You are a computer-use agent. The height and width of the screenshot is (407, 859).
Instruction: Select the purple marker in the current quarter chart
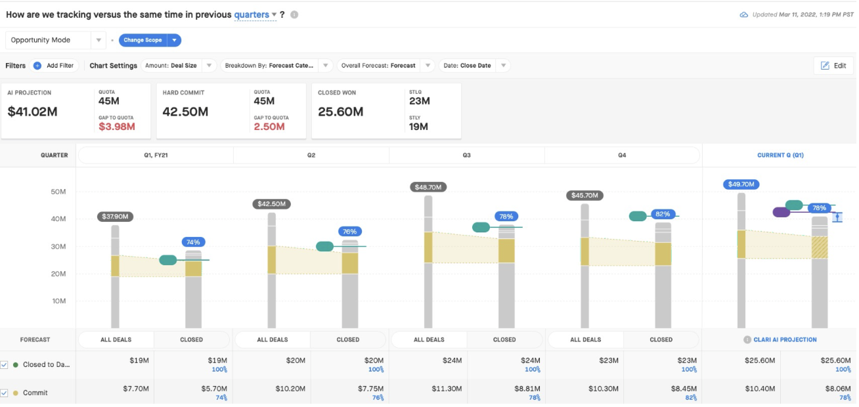click(x=782, y=212)
